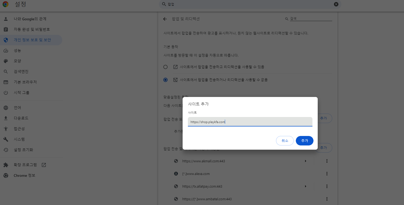404x205 pixels.
Task: Select radio blocking popups and redirects
Action: pos(165,80)
